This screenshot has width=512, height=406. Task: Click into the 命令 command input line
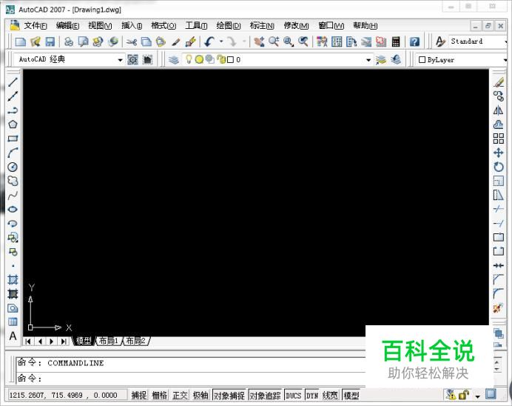coord(191,378)
